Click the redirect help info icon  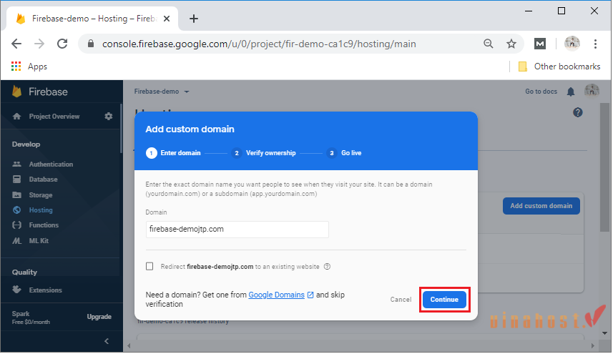327,267
